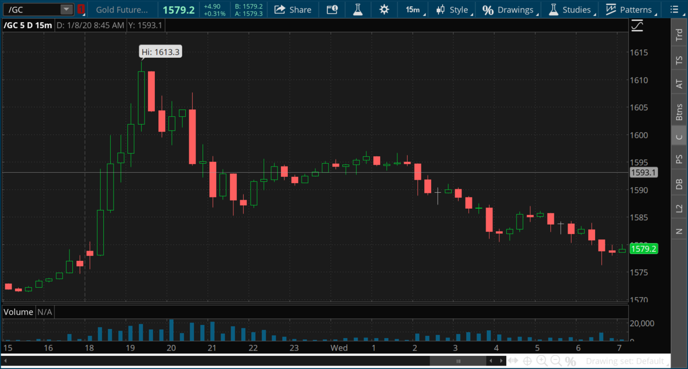This screenshot has width=688, height=369.
Task: Activate the crosshair pan tool icon
Action: [527, 361]
